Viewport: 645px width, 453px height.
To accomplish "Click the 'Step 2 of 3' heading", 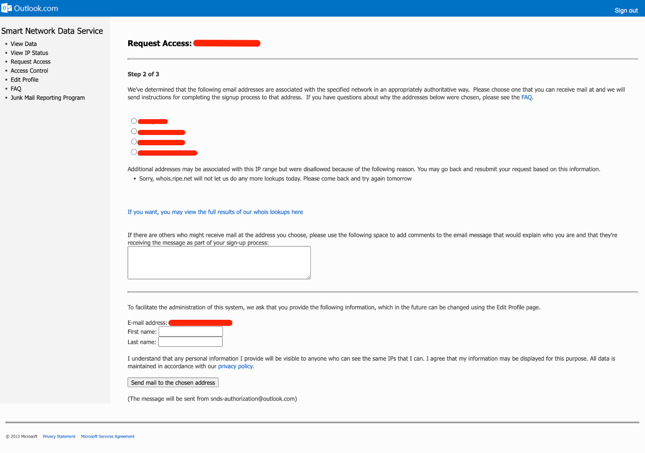I will pyautogui.click(x=144, y=74).
